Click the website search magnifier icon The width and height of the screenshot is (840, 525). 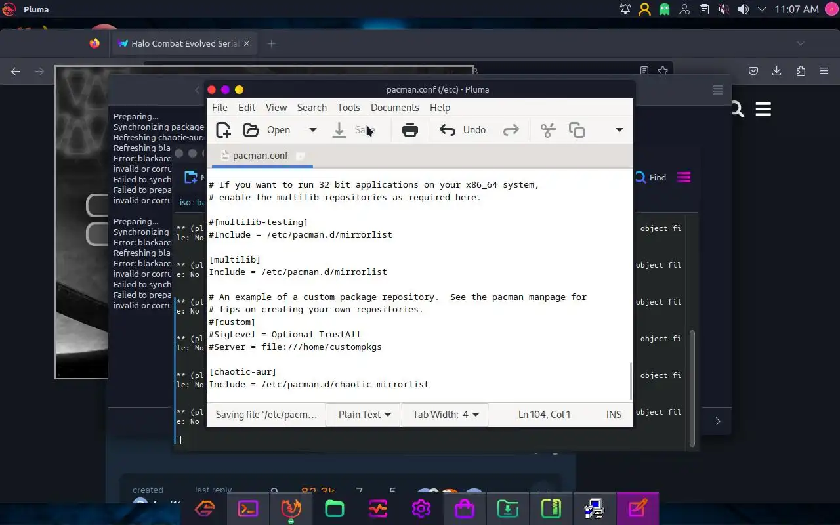click(737, 109)
